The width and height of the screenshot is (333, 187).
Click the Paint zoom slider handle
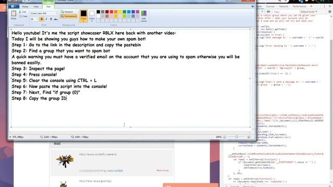[237, 137]
